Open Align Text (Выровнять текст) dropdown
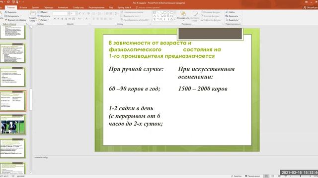Screen dimensions: 318x178 pos(130,16)
